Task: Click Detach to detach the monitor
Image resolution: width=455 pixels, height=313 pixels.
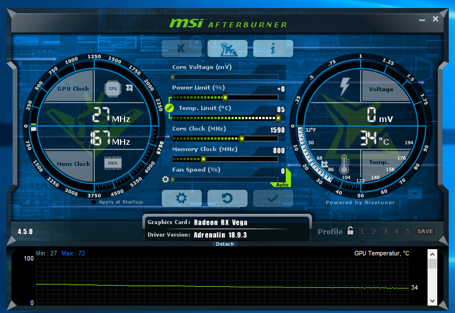Action: tap(225, 244)
